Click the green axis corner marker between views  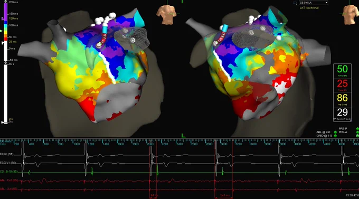183,136
